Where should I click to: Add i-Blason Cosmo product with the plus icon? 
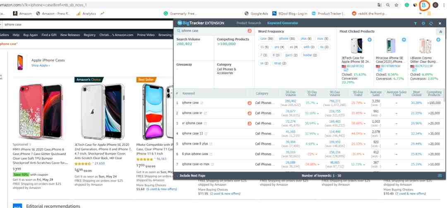(x=438, y=40)
